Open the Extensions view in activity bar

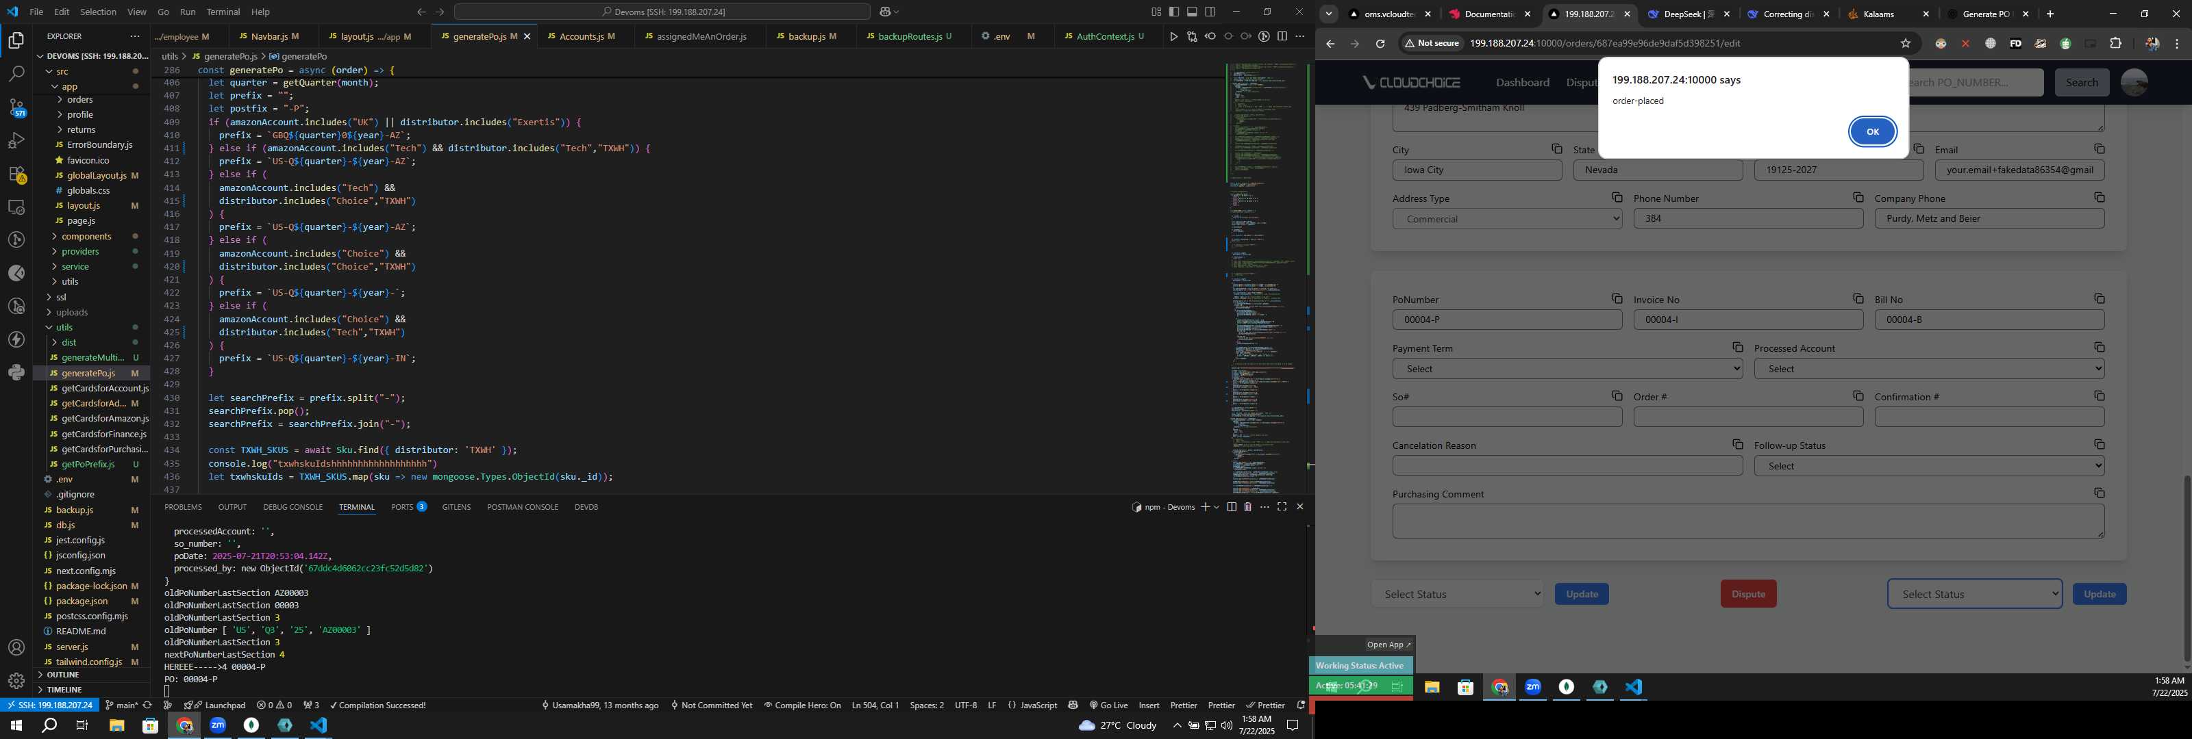tap(16, 174)
